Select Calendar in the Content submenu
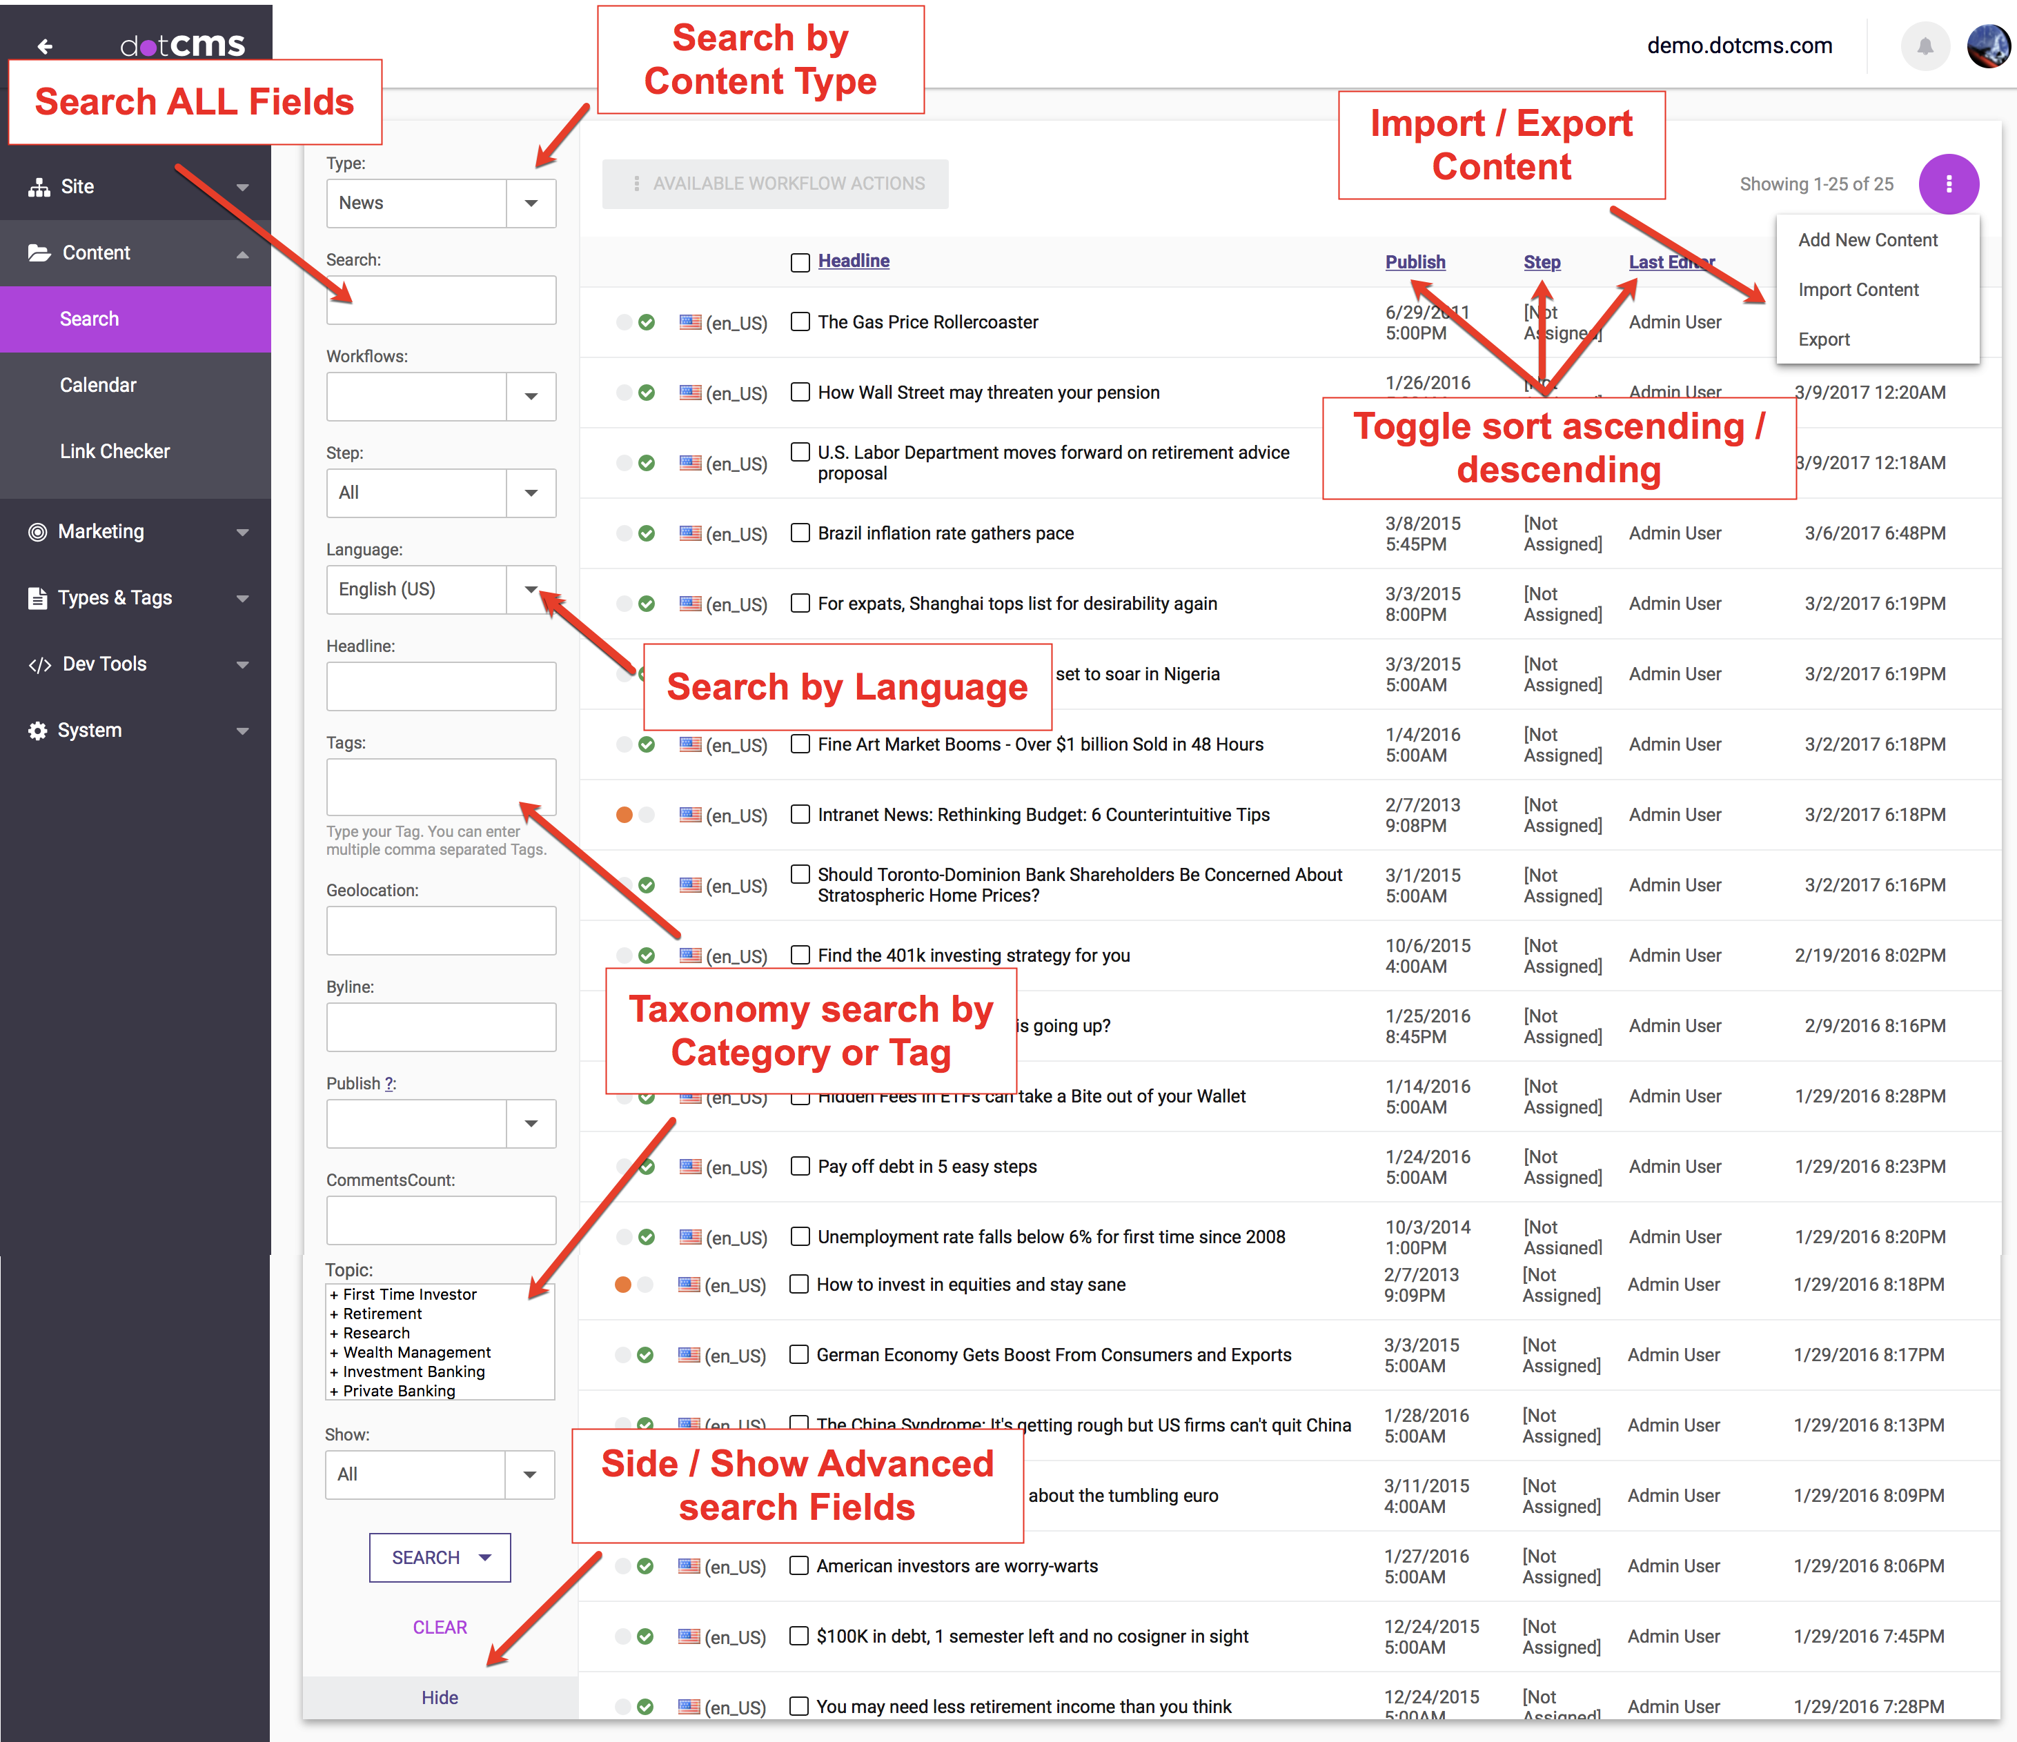Image resolution: width=2017 pixels, height=1742 pixels. [97, 386]
